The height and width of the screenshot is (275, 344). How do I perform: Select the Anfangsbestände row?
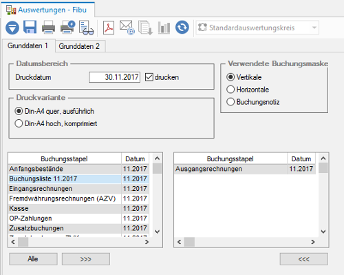pos(78,169)
